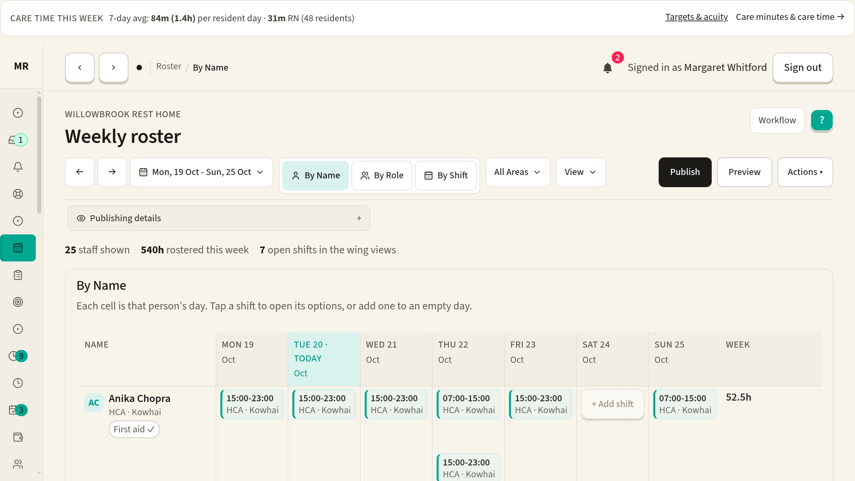The image size is (855, 481).
Task: Open the target acuity sidebar icon
Action: coord(18,302)
